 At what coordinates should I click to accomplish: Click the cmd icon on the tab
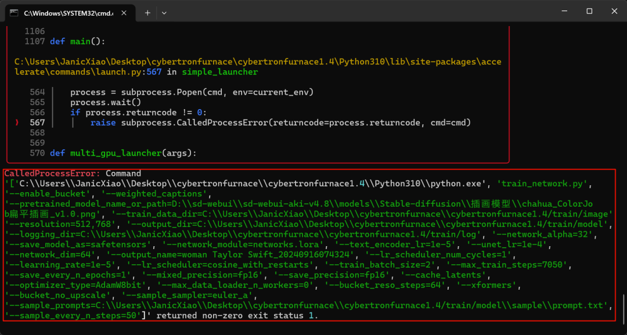[14, 13]
